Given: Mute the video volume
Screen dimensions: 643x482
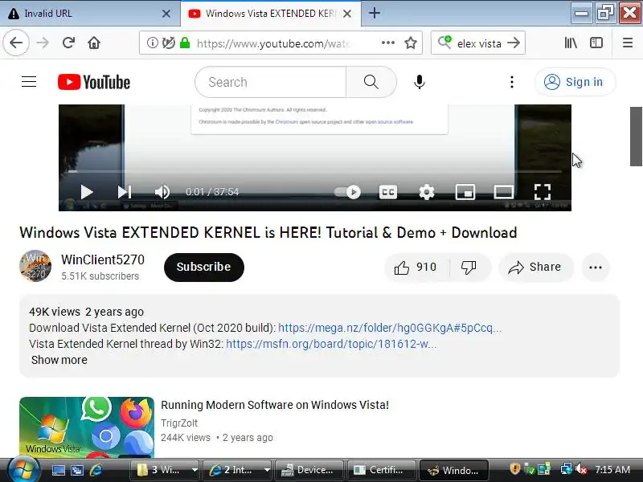Looking at the screenshot, I should [162, 192].
